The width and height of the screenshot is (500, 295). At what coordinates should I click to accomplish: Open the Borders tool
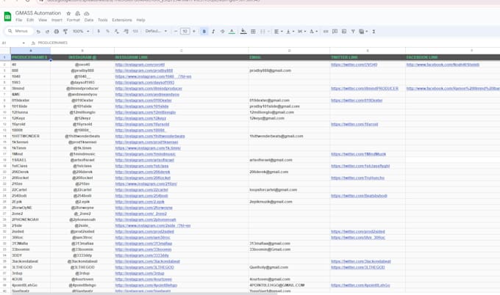tap(253, 31)
